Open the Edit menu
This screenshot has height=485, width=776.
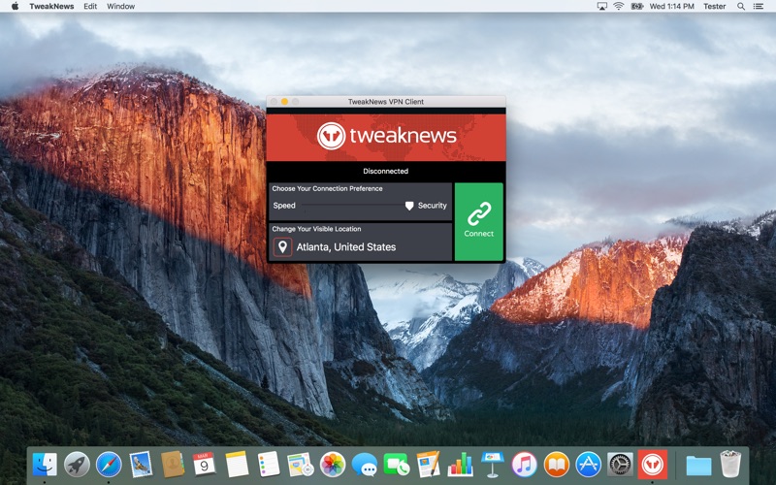tap(90, 7)
